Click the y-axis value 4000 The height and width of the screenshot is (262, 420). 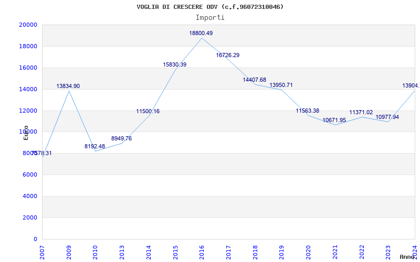pos(30,196)
